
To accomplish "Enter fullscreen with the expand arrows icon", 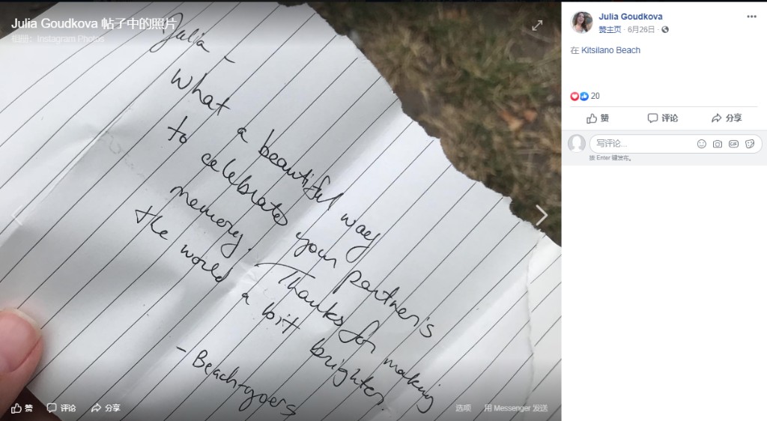I will (537, 25).
